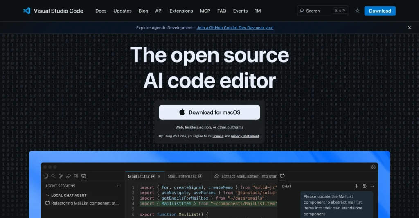The image size is (419, 218).
Task: Click the 'AGENT SESSIONS' header text
Action: [x=60, y=186]
